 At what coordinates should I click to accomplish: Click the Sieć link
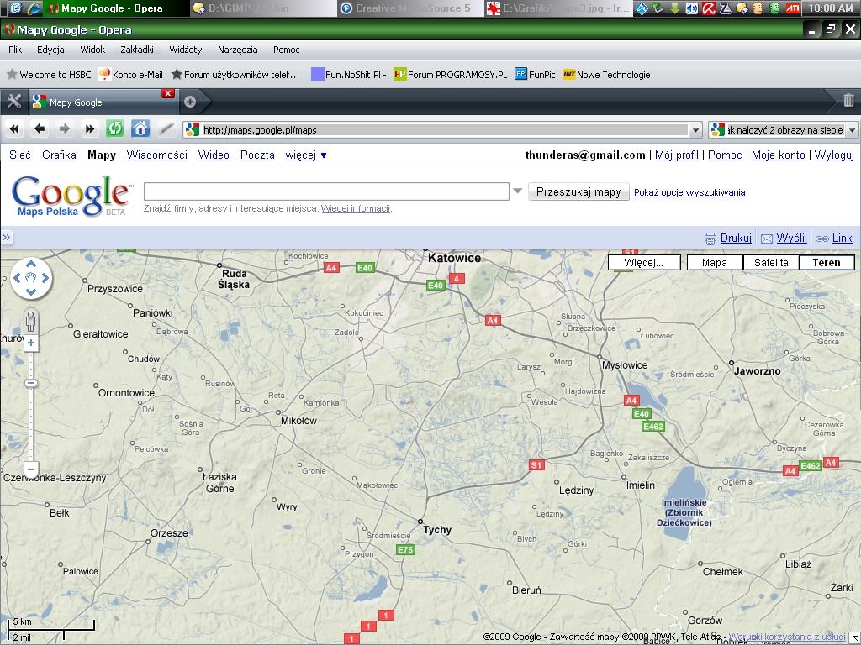tap(20, 155)
